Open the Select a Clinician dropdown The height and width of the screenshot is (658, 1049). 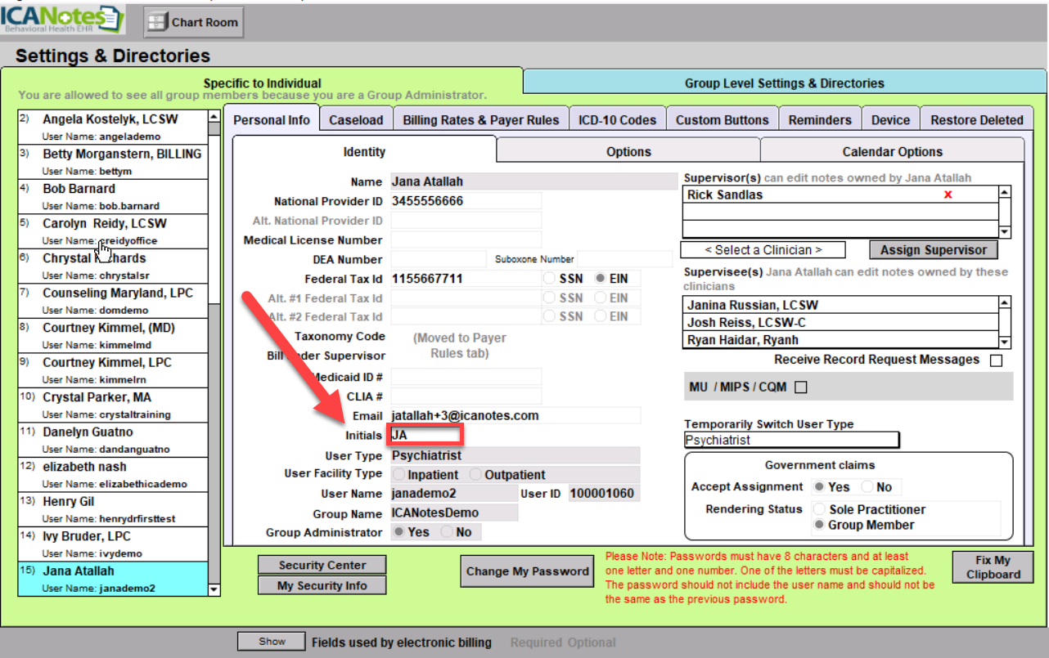[x=763, y=250]
